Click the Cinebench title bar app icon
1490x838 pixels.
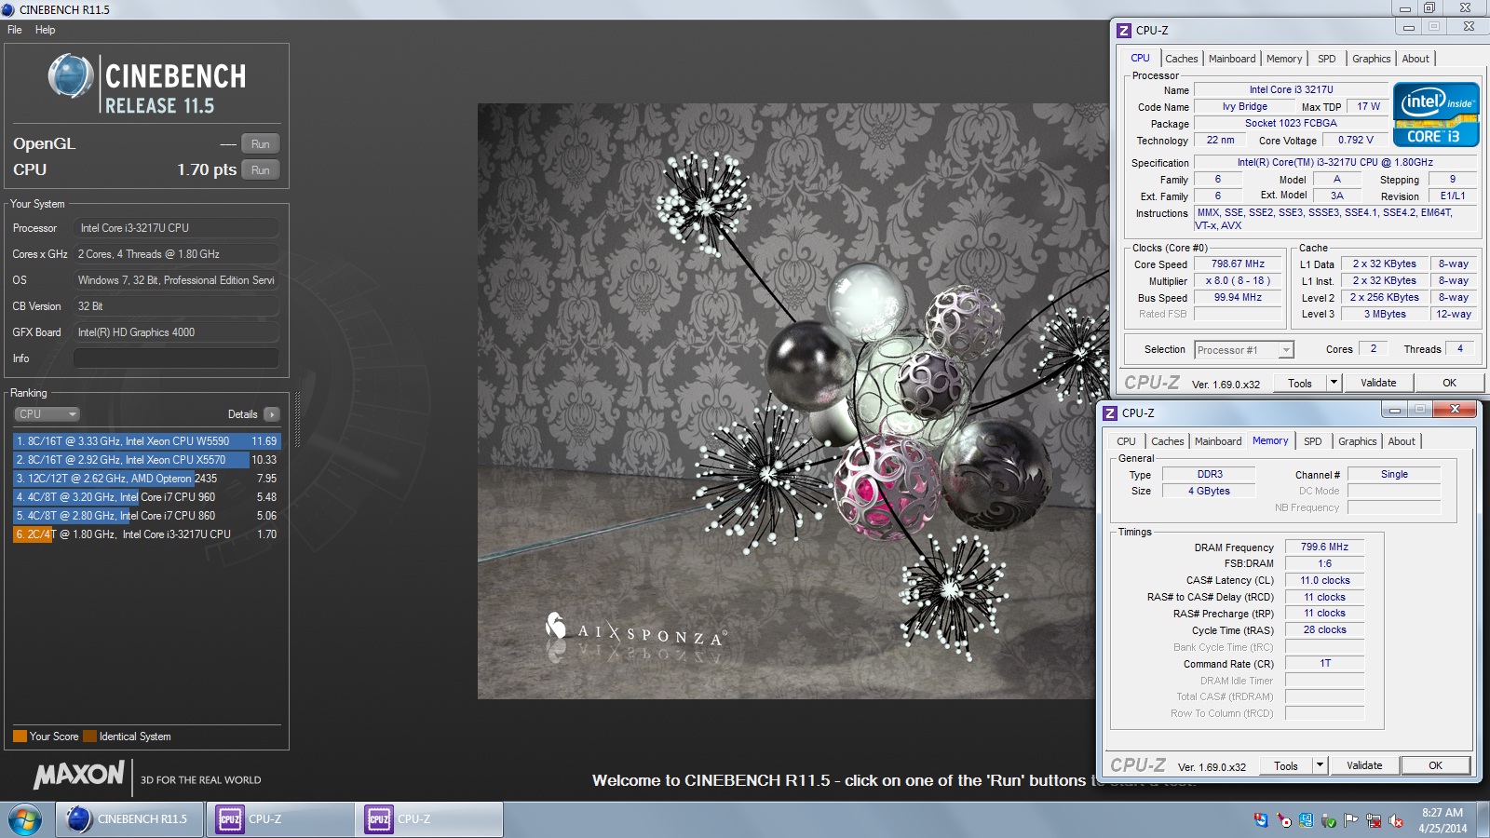(7, 9)
